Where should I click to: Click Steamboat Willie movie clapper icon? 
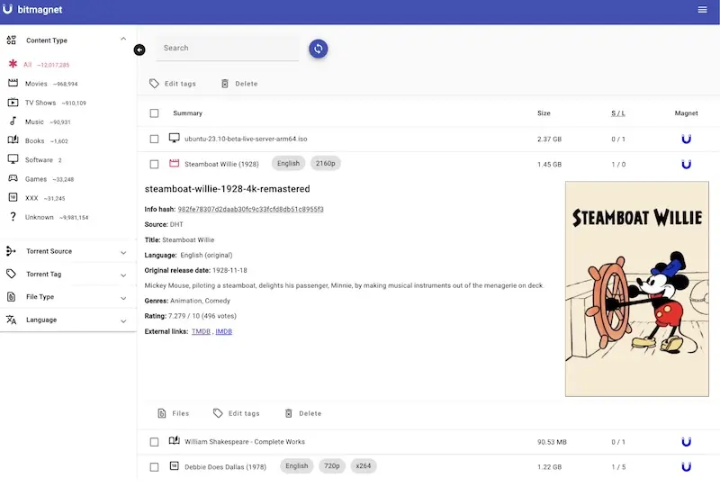coord(174,163)
